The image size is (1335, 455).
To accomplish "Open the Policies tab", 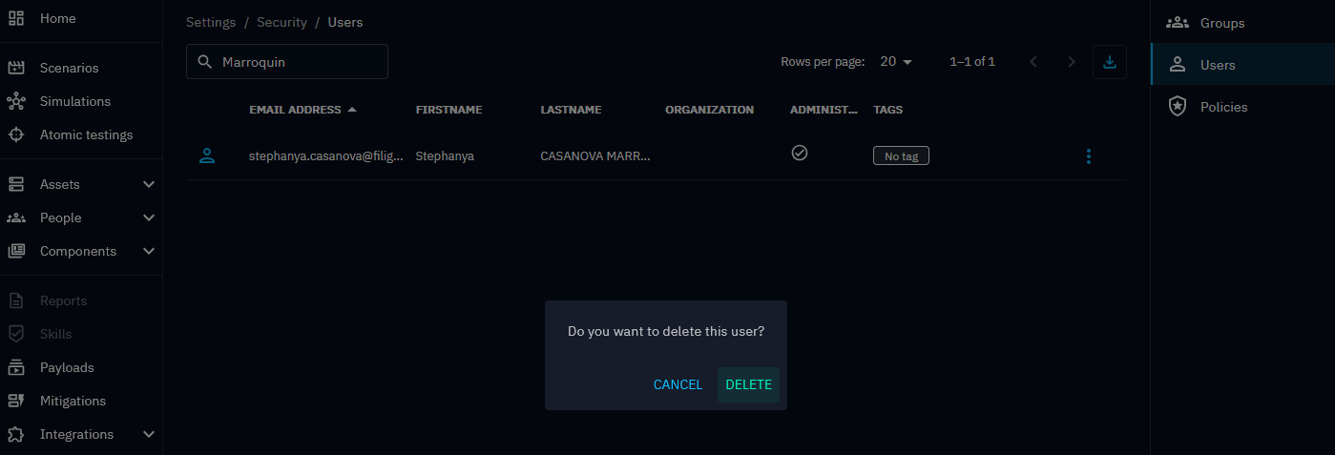I will point(1223,108).
